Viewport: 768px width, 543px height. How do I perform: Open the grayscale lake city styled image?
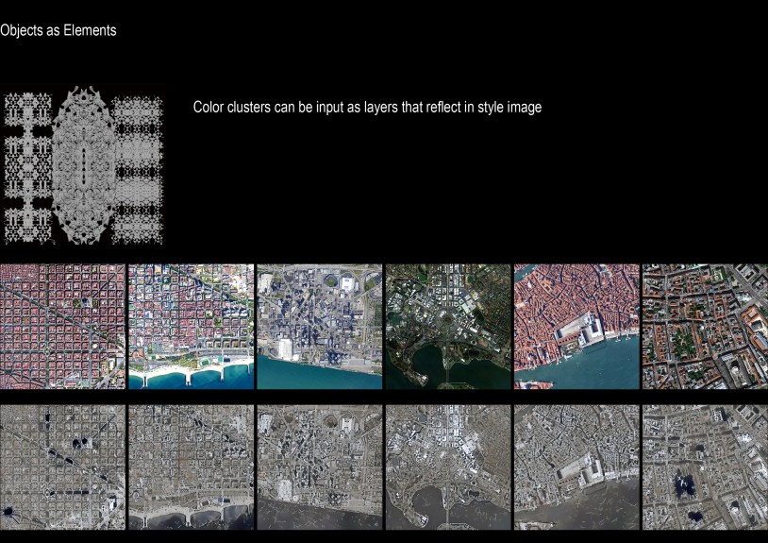[447, 467]
